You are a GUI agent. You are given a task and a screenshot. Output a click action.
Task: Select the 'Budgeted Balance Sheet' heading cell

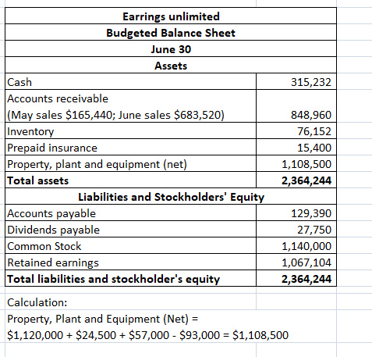pyautogui.click(x=171, y=32)
